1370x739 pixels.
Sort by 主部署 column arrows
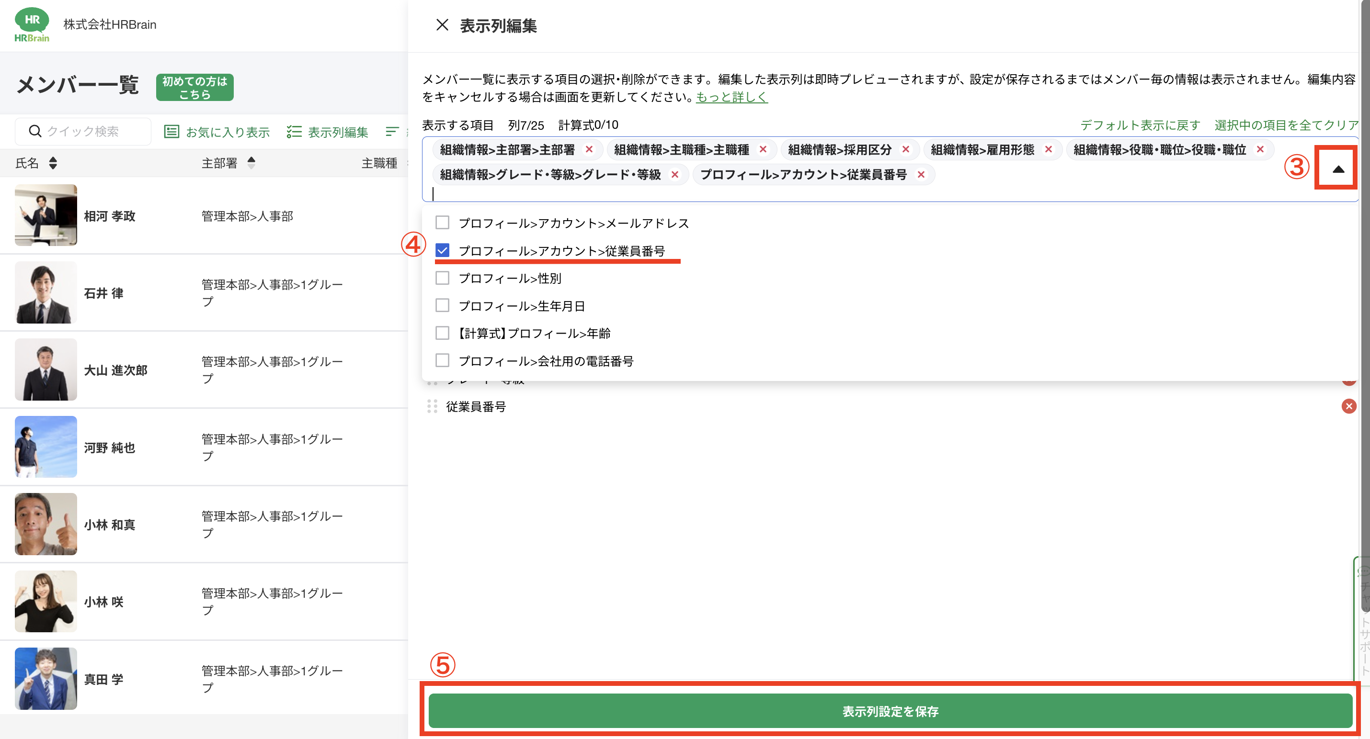pyautogui.click(x=251, y=163)
